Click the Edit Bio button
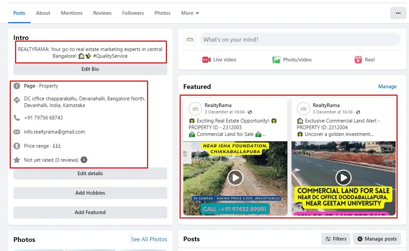This screenshot has width=409, height=251. tap(90, 69)
